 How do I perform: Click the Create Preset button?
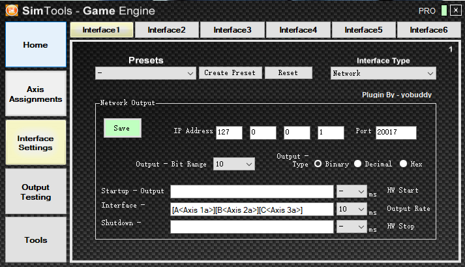pyautogui.click(x=230, y=72)
